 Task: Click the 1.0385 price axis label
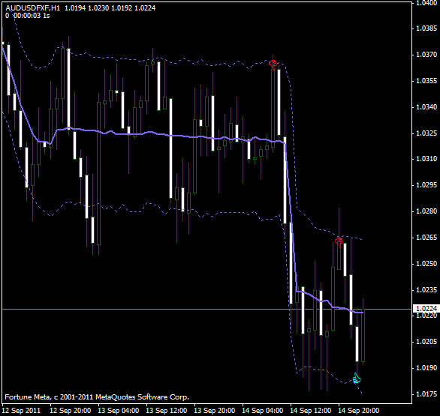426,28
